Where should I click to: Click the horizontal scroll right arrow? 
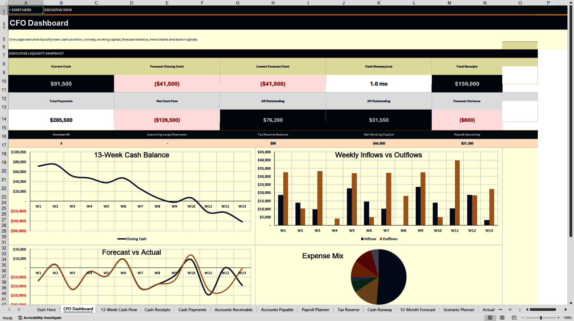[566, 310]
